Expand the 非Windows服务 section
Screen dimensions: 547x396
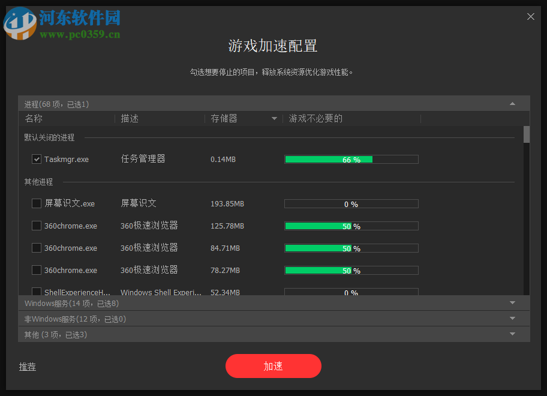tap(513, 319)
